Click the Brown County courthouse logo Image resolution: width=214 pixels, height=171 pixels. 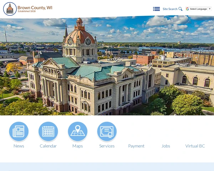pyautogui.click(x=10, y=9)
